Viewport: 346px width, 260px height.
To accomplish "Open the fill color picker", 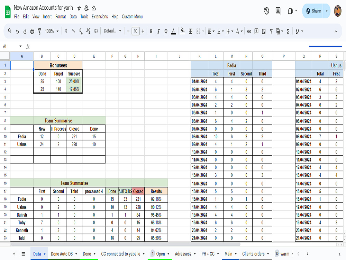I will 183,31.
